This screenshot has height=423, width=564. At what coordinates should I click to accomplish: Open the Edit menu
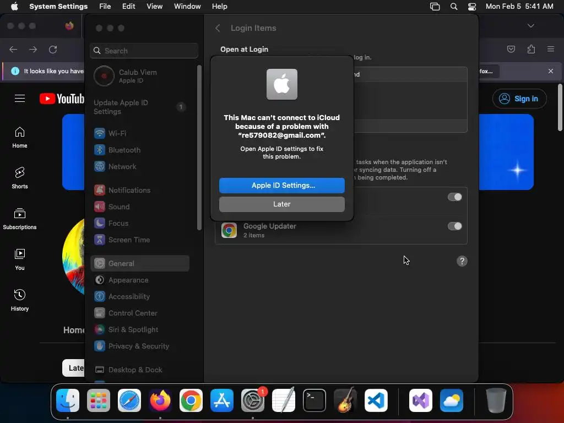pos(128,7)
